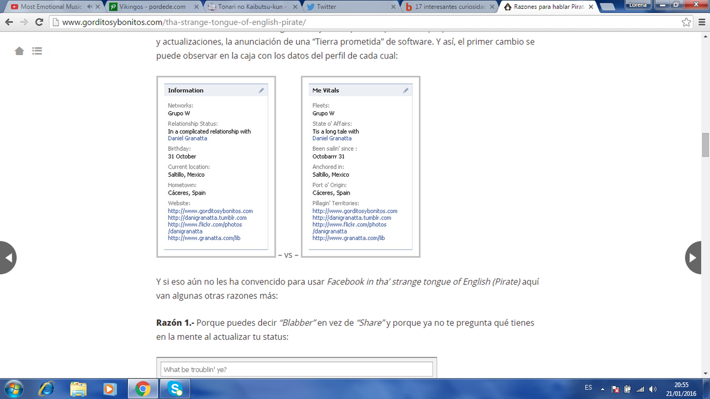Click the network signal tray icon
The image size is (710, 399).
click(640, 389)
